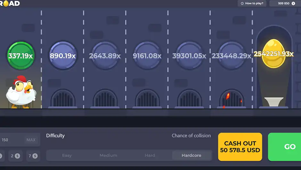The image size is (301, 170).
Task: Click the 2643.89x multiplier coin
Action: pos(105,55)
